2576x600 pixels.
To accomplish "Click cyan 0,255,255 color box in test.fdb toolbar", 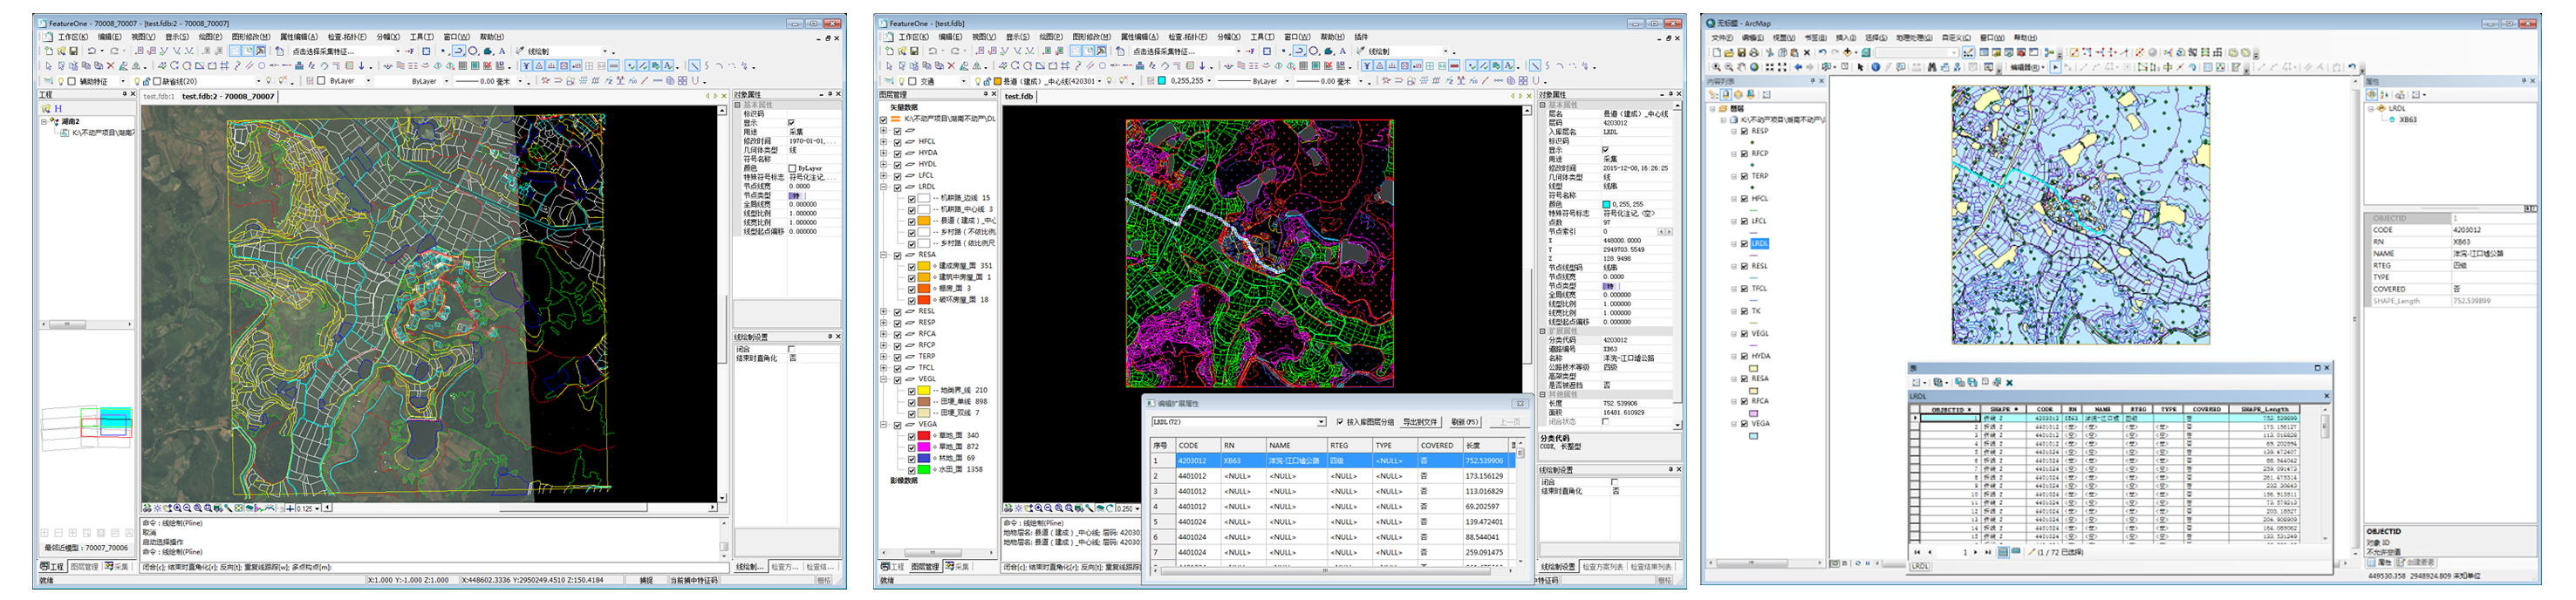I will pos(1162,81).
